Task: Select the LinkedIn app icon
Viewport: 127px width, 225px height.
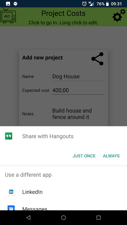Action: (11, 192)
